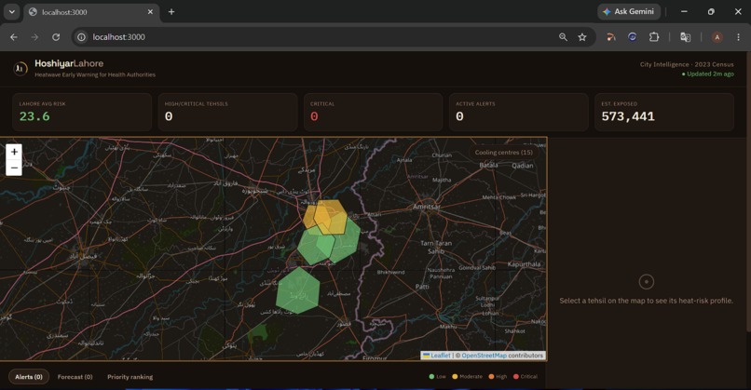Click the Batala map label
Screen dimensions: 751x390
pyautogui.click(x=488, y=165)
